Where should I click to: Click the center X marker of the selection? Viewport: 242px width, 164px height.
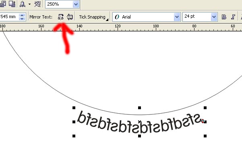click(x=139, y=122)
